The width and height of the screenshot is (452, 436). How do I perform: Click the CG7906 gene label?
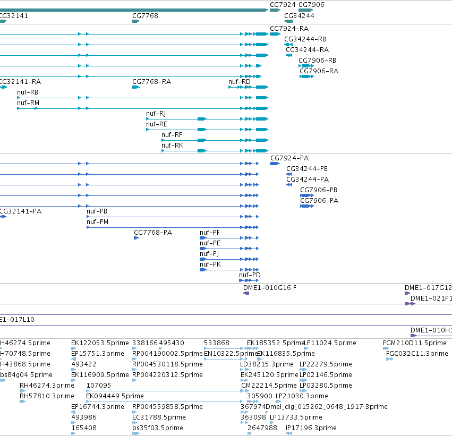(x=311, y=5)
